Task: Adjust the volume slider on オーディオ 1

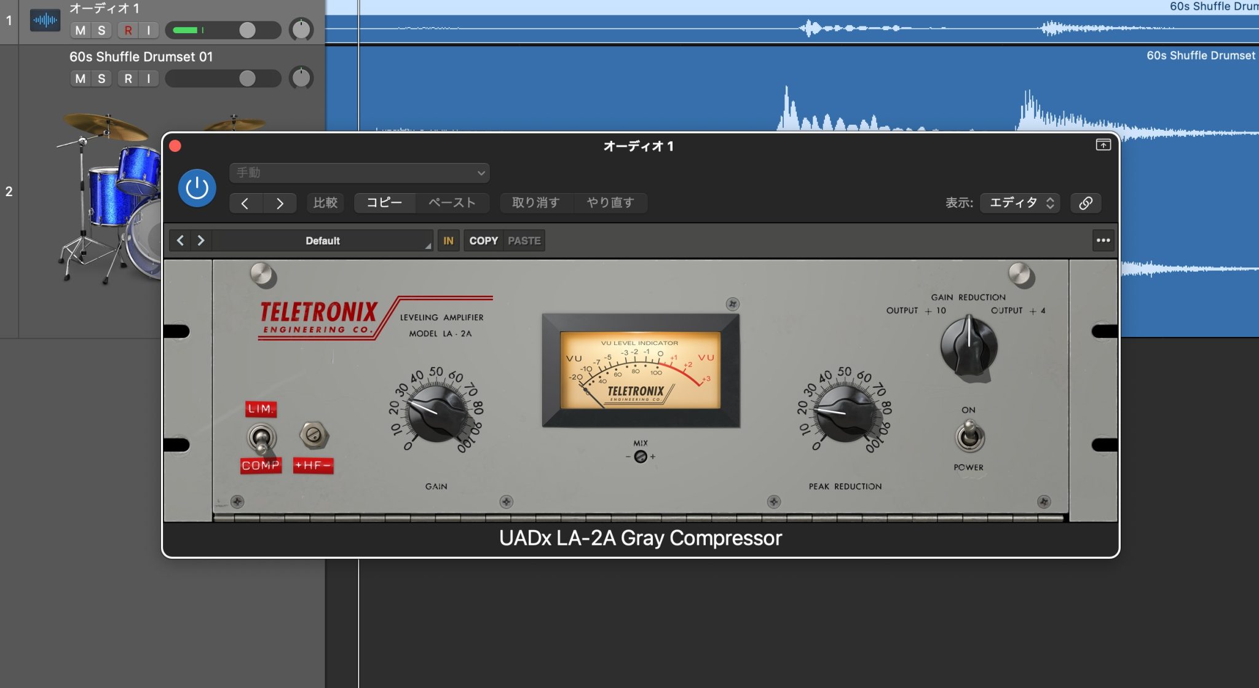Action: tap(248, 30)
